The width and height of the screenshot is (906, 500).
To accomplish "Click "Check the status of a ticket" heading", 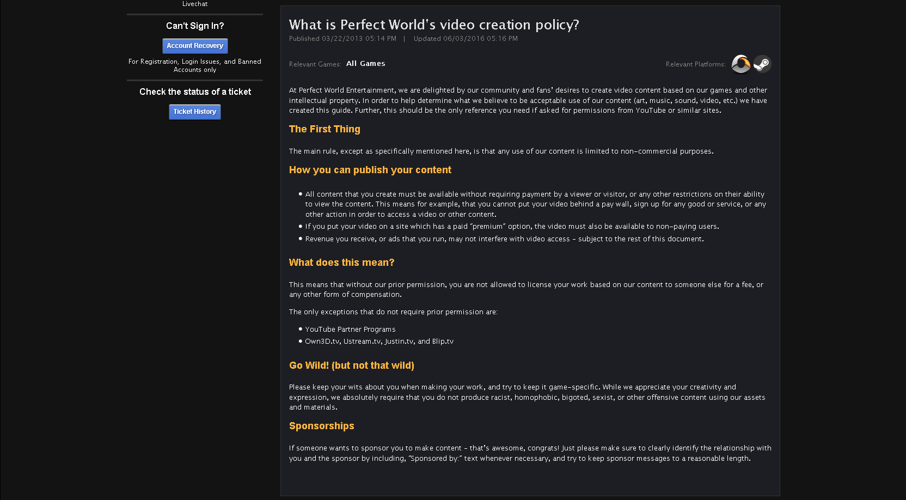I will pyautogui.click(x=195, y=92).
